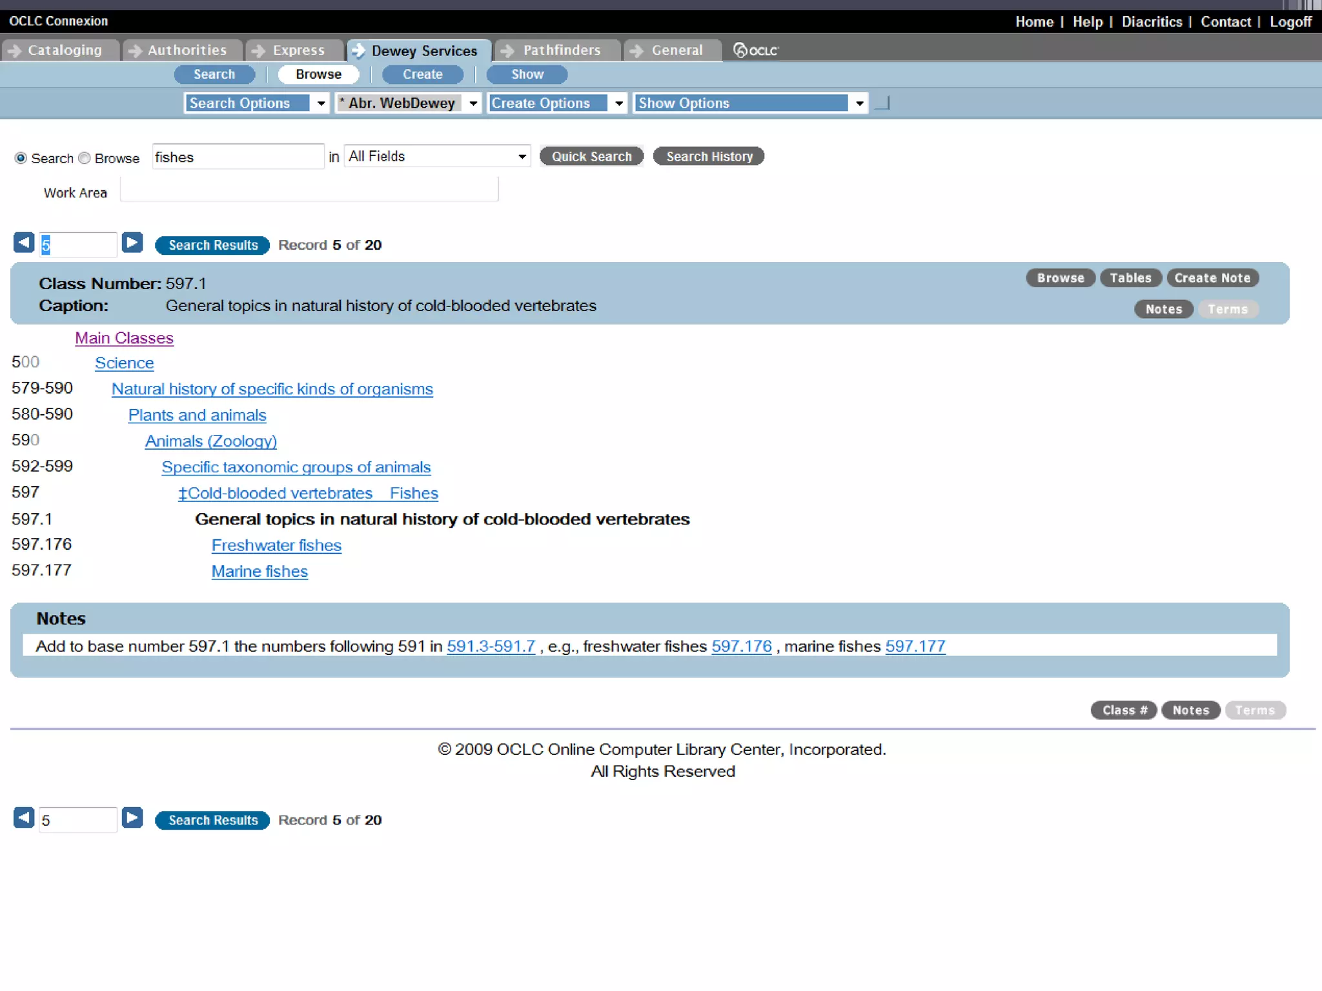Select the Search radio button
Image resolution: width=1322 pixels, height=991 pixels.
click(x=21, y=158)
